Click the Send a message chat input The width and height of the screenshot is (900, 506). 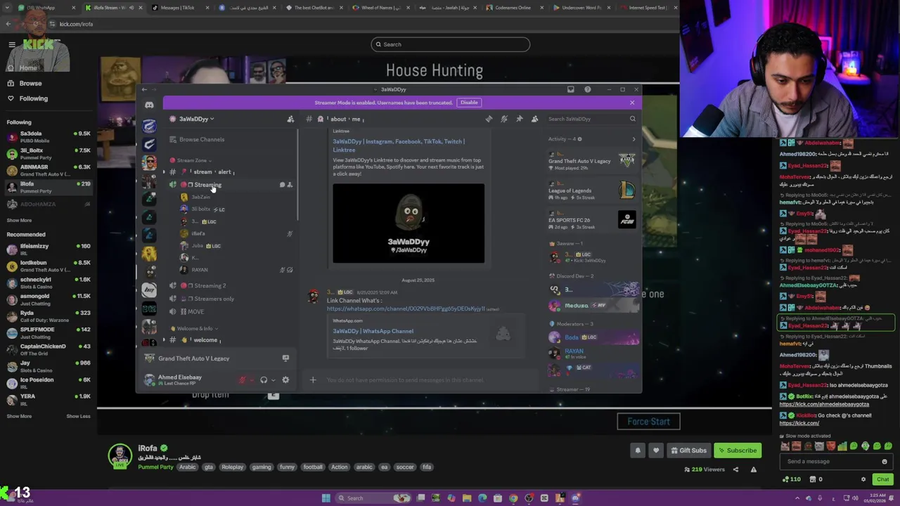tap(837, 462)
